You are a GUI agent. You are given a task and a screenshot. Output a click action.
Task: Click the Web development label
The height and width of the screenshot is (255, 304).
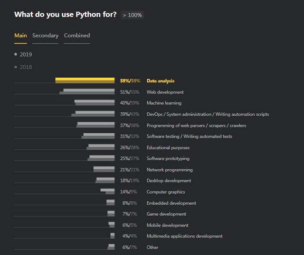165,92
